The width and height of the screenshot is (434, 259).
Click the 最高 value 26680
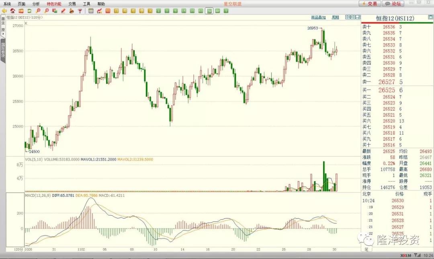(426, 169)
